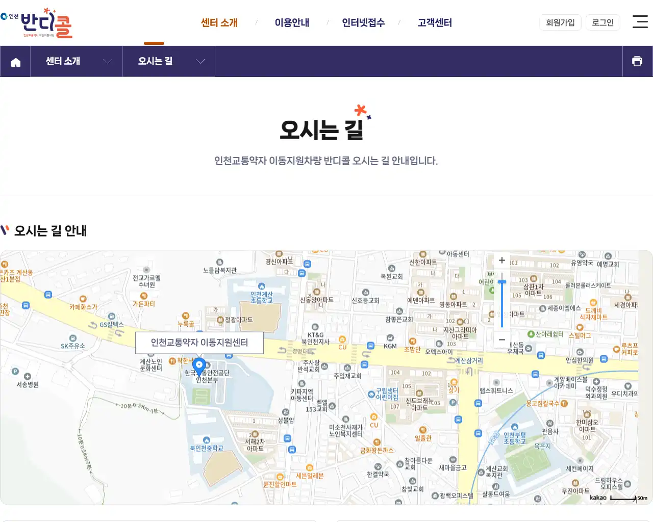Click the 가든파티 restaurant label
653x522 pixels.
point(144,303)
